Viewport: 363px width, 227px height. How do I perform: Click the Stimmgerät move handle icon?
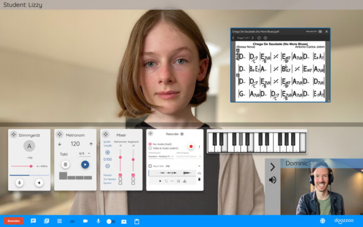click(x=14, y=134)
